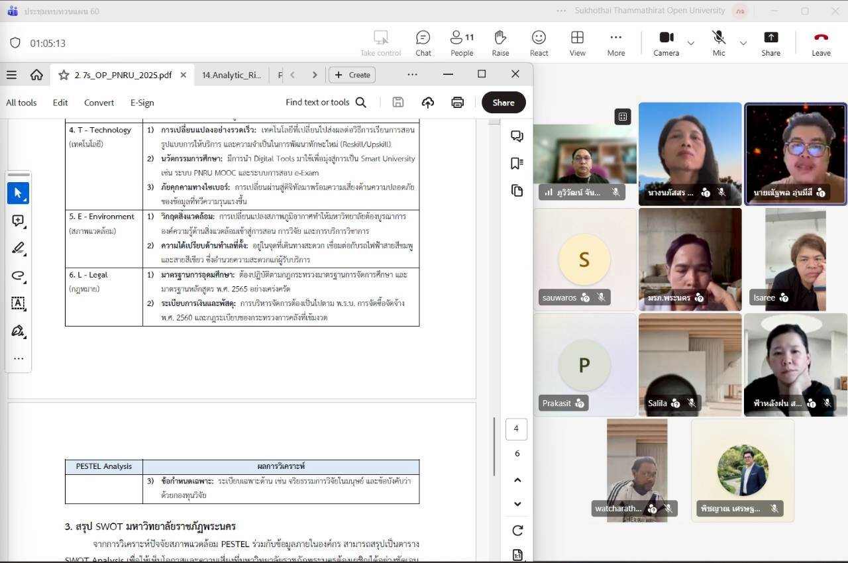Image resolution: width=848 pixels, height=563 pixels.
Task: Print the PDF document
Action: click(457, 102)
